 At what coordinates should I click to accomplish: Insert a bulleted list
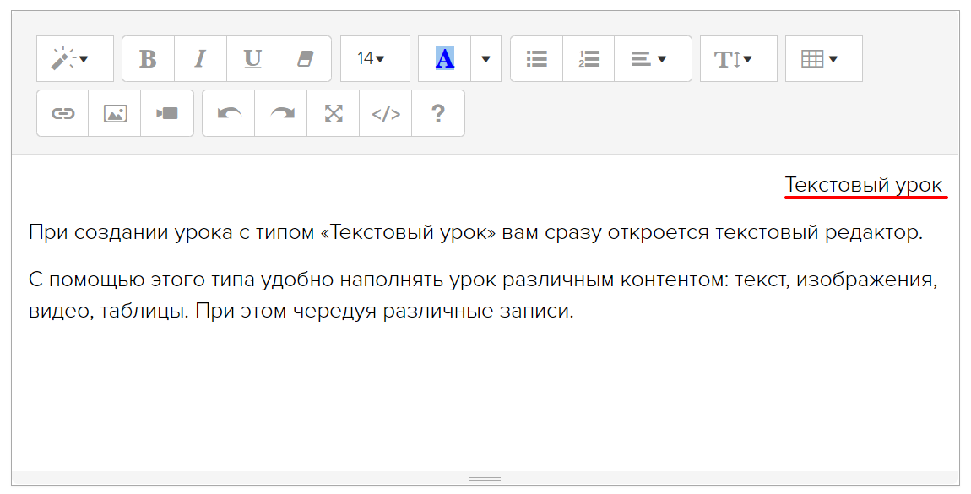pos(536,59)
